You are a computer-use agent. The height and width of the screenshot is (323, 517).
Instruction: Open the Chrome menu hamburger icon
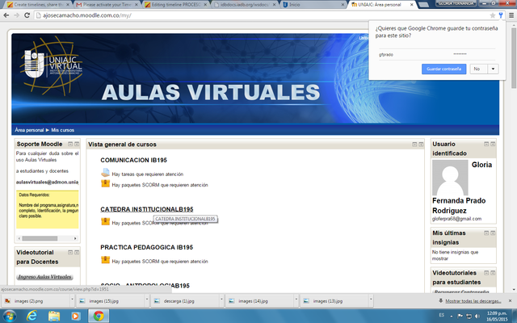511,15
